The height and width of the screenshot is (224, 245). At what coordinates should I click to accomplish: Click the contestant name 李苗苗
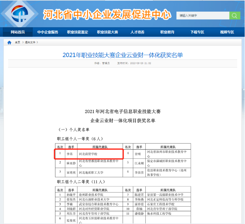click(139, 173)
